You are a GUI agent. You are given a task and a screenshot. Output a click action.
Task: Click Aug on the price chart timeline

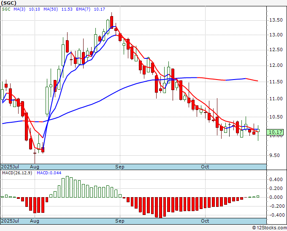click(x=35, y=167)
